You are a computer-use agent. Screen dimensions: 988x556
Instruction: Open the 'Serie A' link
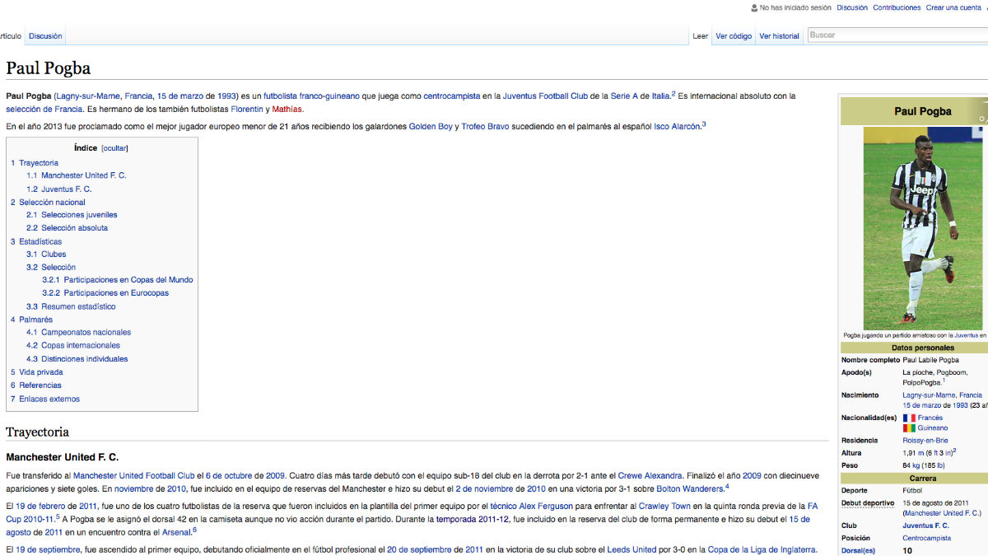coord(622,96)
